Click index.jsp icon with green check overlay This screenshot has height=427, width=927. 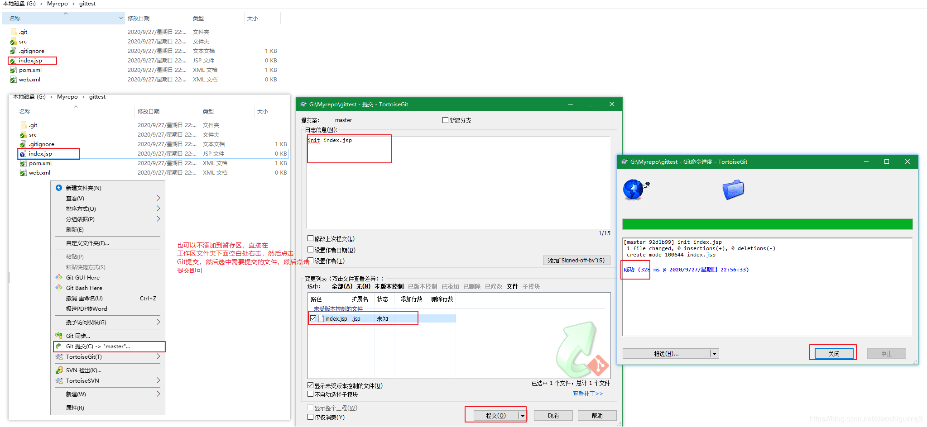pyautogui.click(x=13, y=61)
